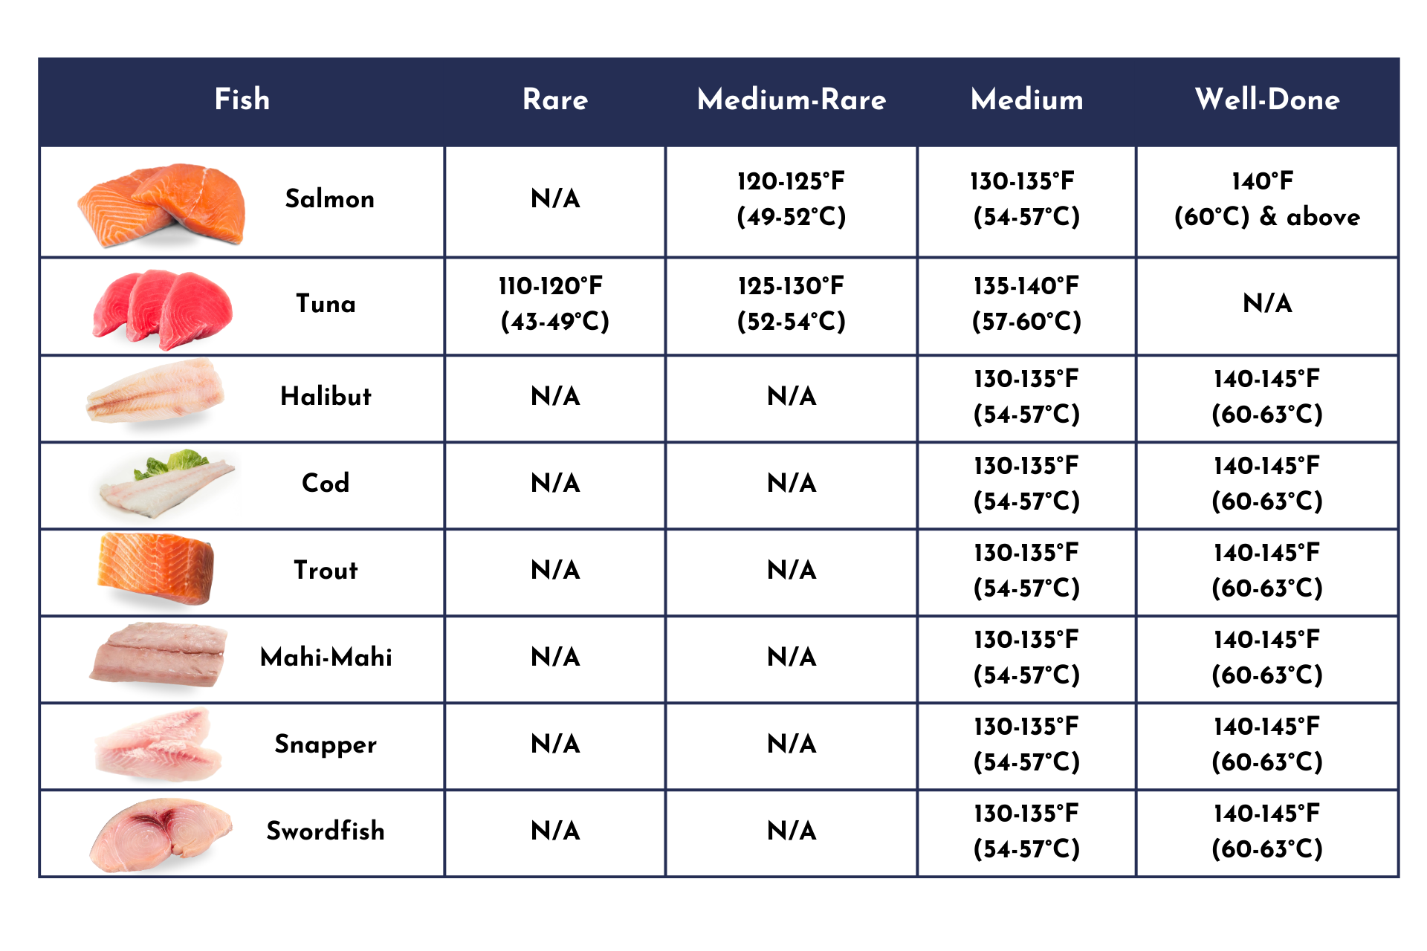
Task: Select the Well-Done column header
Action: (x=1267, y=100)
